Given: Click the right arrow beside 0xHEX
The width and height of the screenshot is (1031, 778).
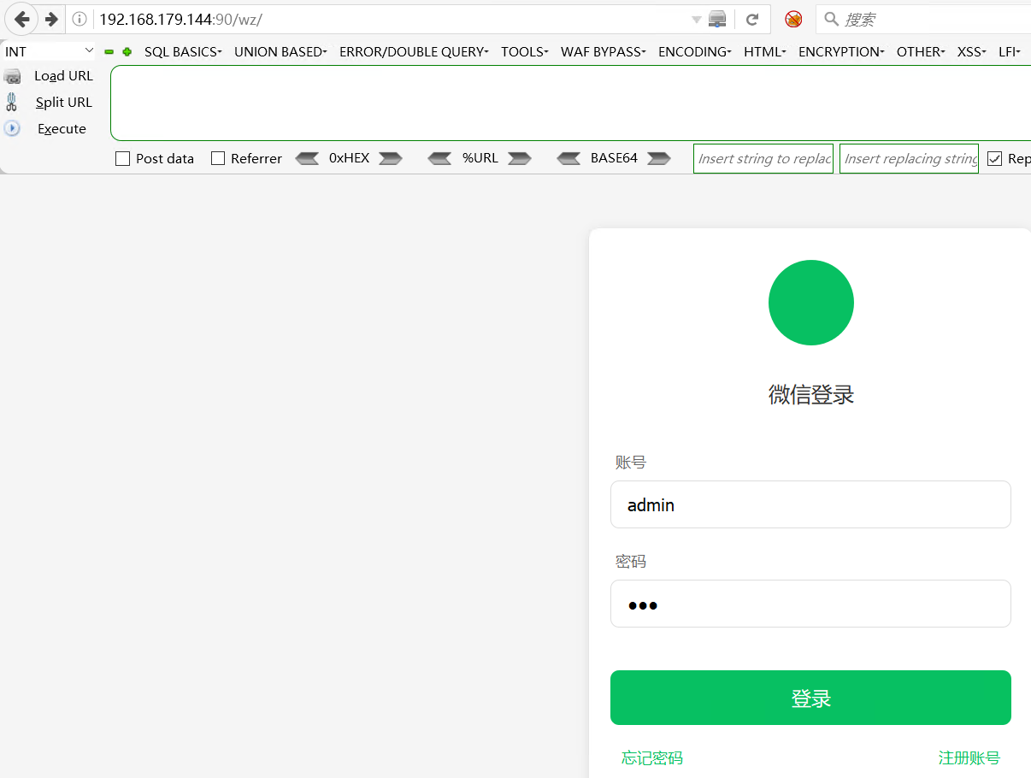Looking at the screenshot, I should pos(391,158).
